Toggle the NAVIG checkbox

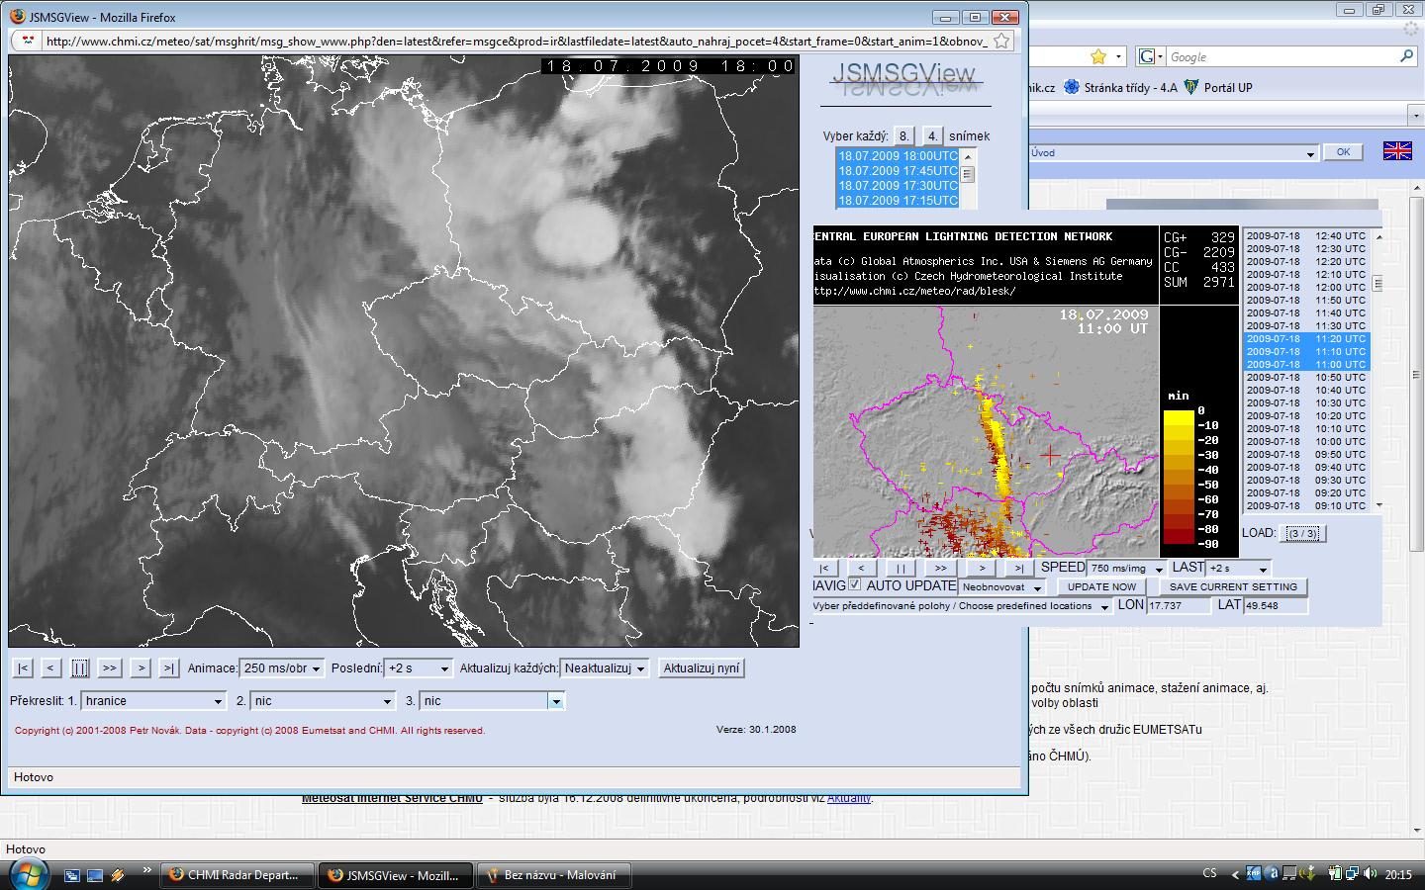[x=855, y=585]
